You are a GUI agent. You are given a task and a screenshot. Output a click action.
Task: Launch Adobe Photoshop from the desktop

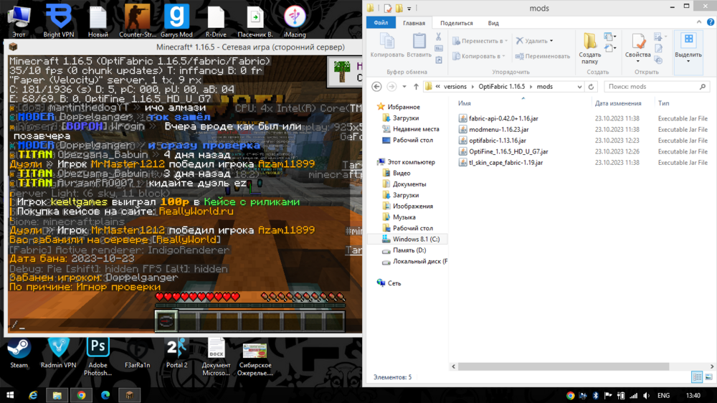pos(98,357)
